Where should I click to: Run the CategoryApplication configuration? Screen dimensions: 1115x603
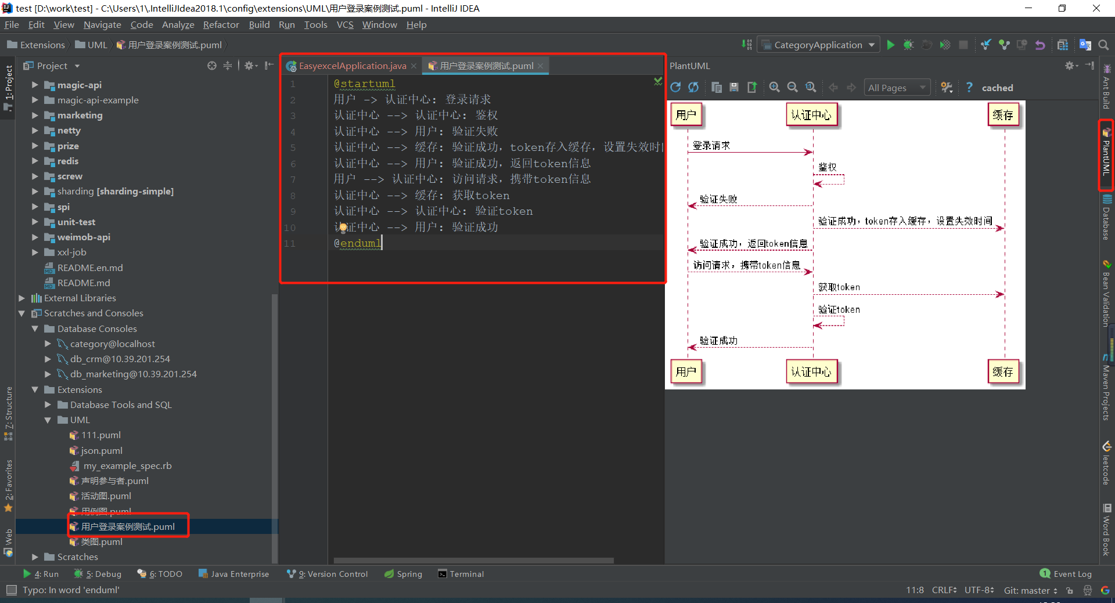pyautogui.click(x=891, y=44)
